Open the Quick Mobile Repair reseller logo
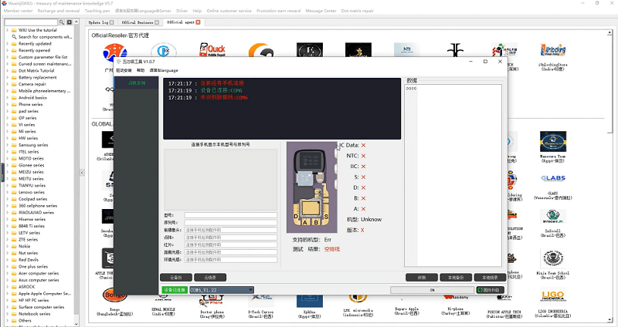Image resolution: width=618 pixels, height=327 pixels. [x=212, y=50]
